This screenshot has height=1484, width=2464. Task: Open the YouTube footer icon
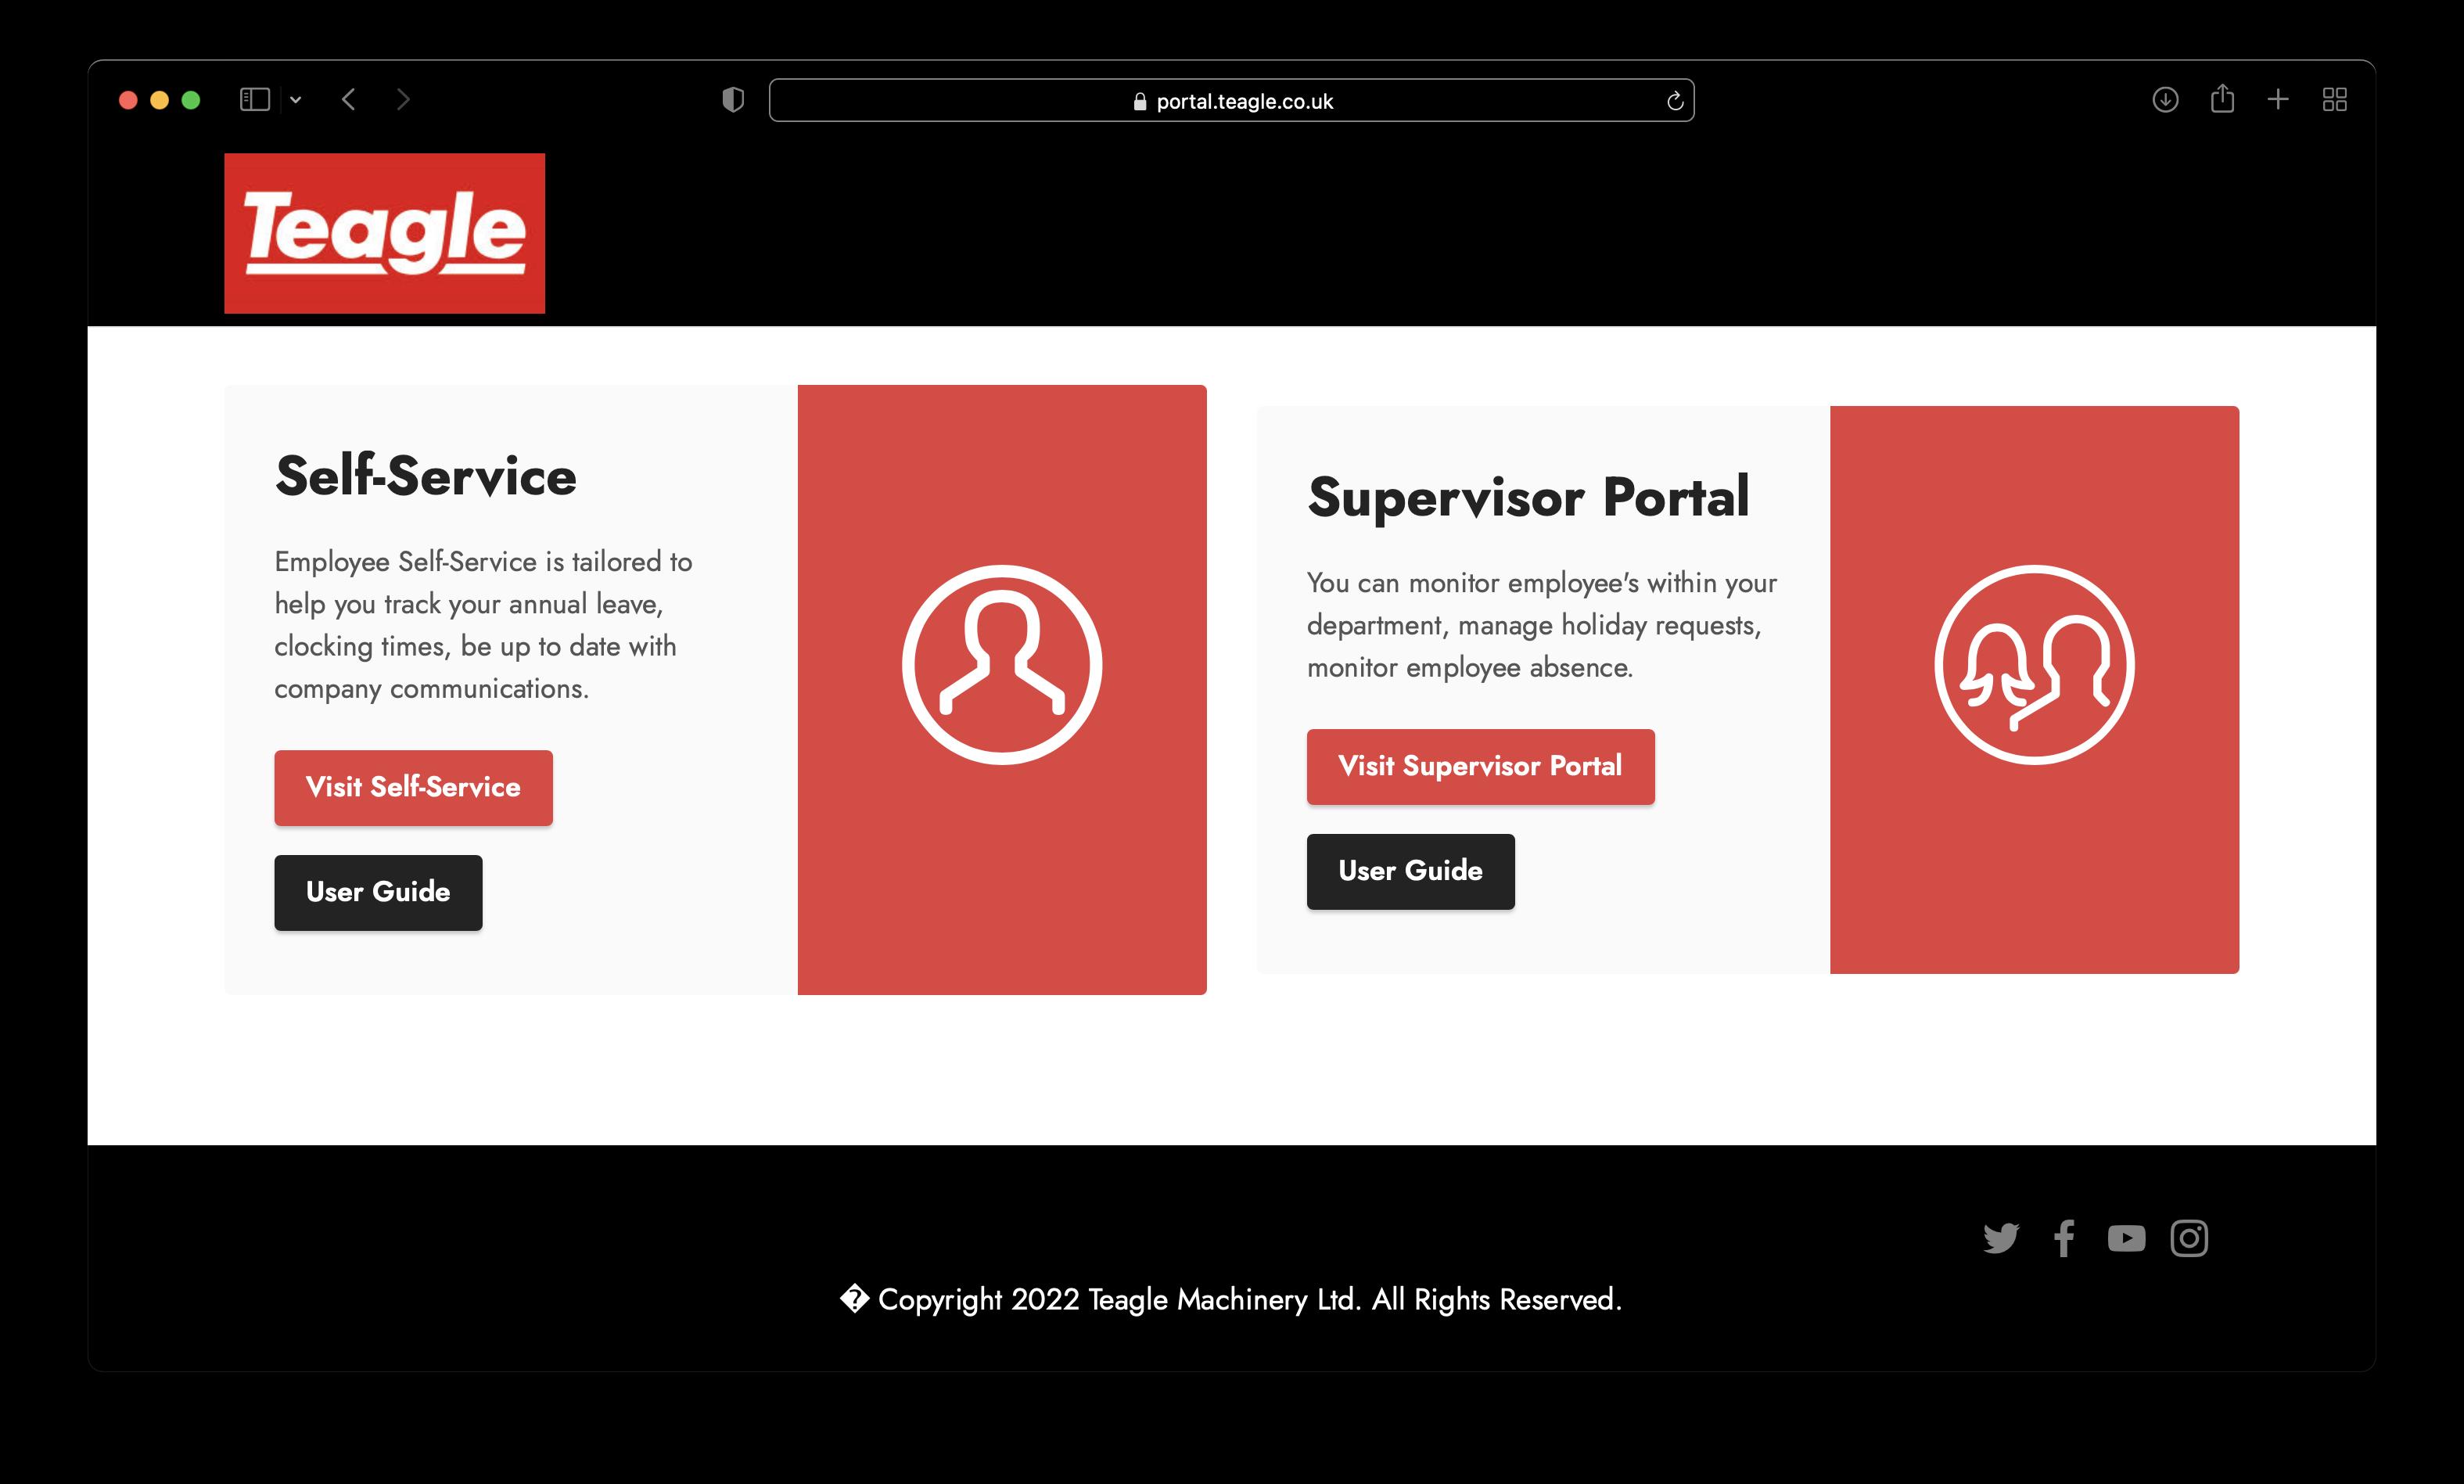pos(2126,1238)
